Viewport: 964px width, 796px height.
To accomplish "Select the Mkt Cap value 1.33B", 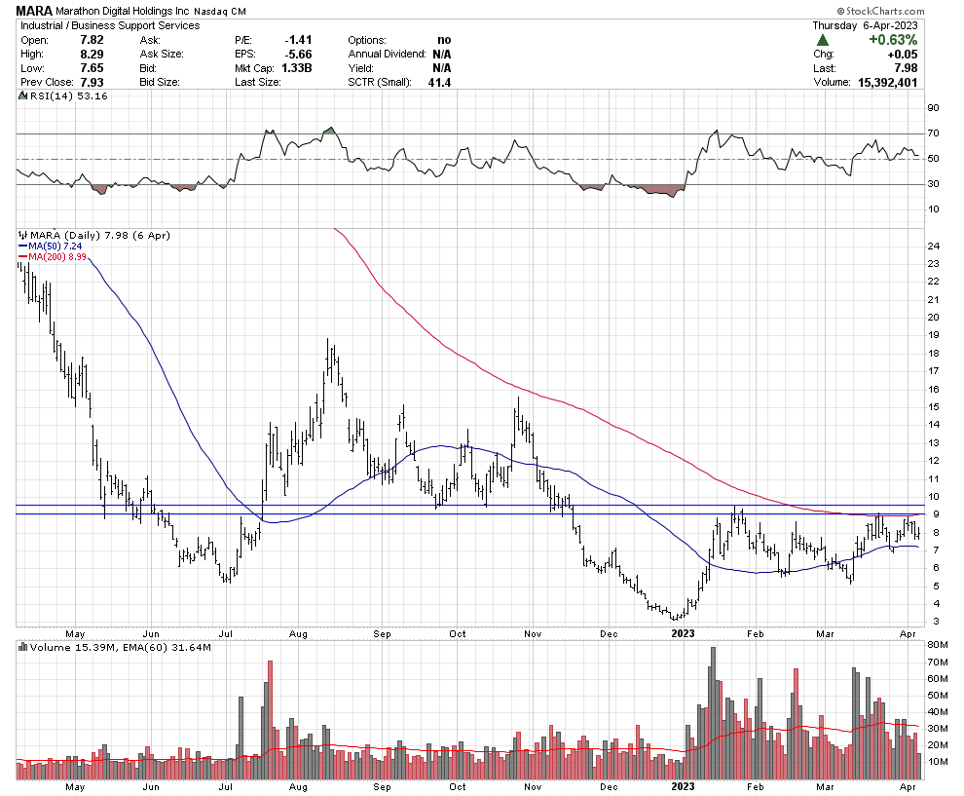I will point(297,68).
